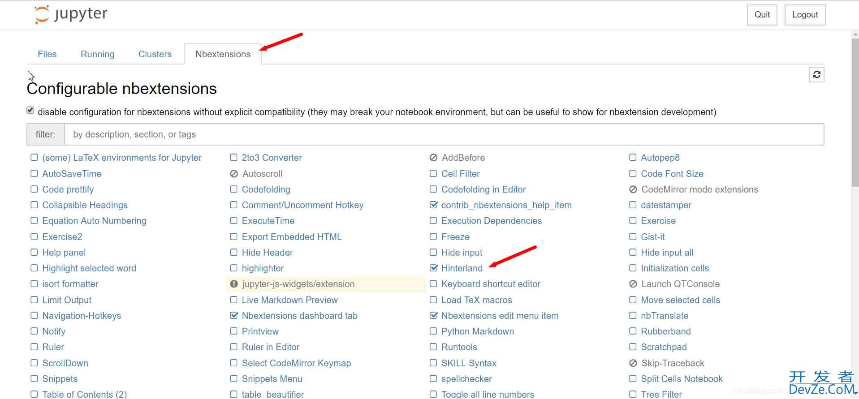Click the Jupyter logo
The image size is (859, 399).
pos(71,14)
